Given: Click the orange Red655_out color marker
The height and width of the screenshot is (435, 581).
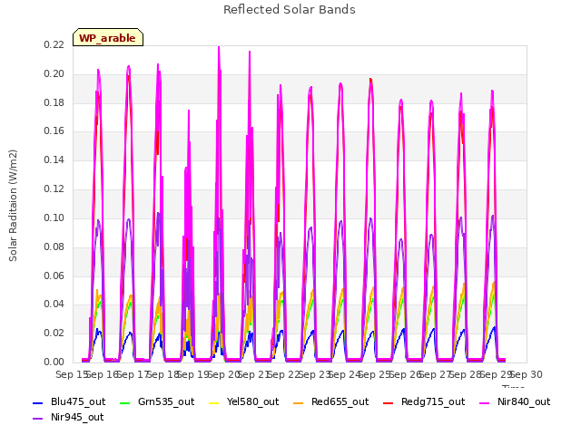Looking at the screenshot, I should coord(299,402).
